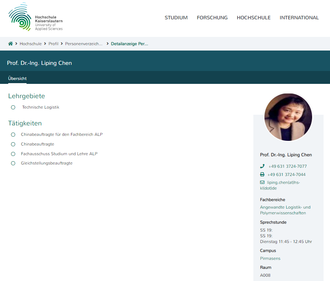Click the bullet circle beside Technische Logistik
Screen dimensions: 330x281
13,107
